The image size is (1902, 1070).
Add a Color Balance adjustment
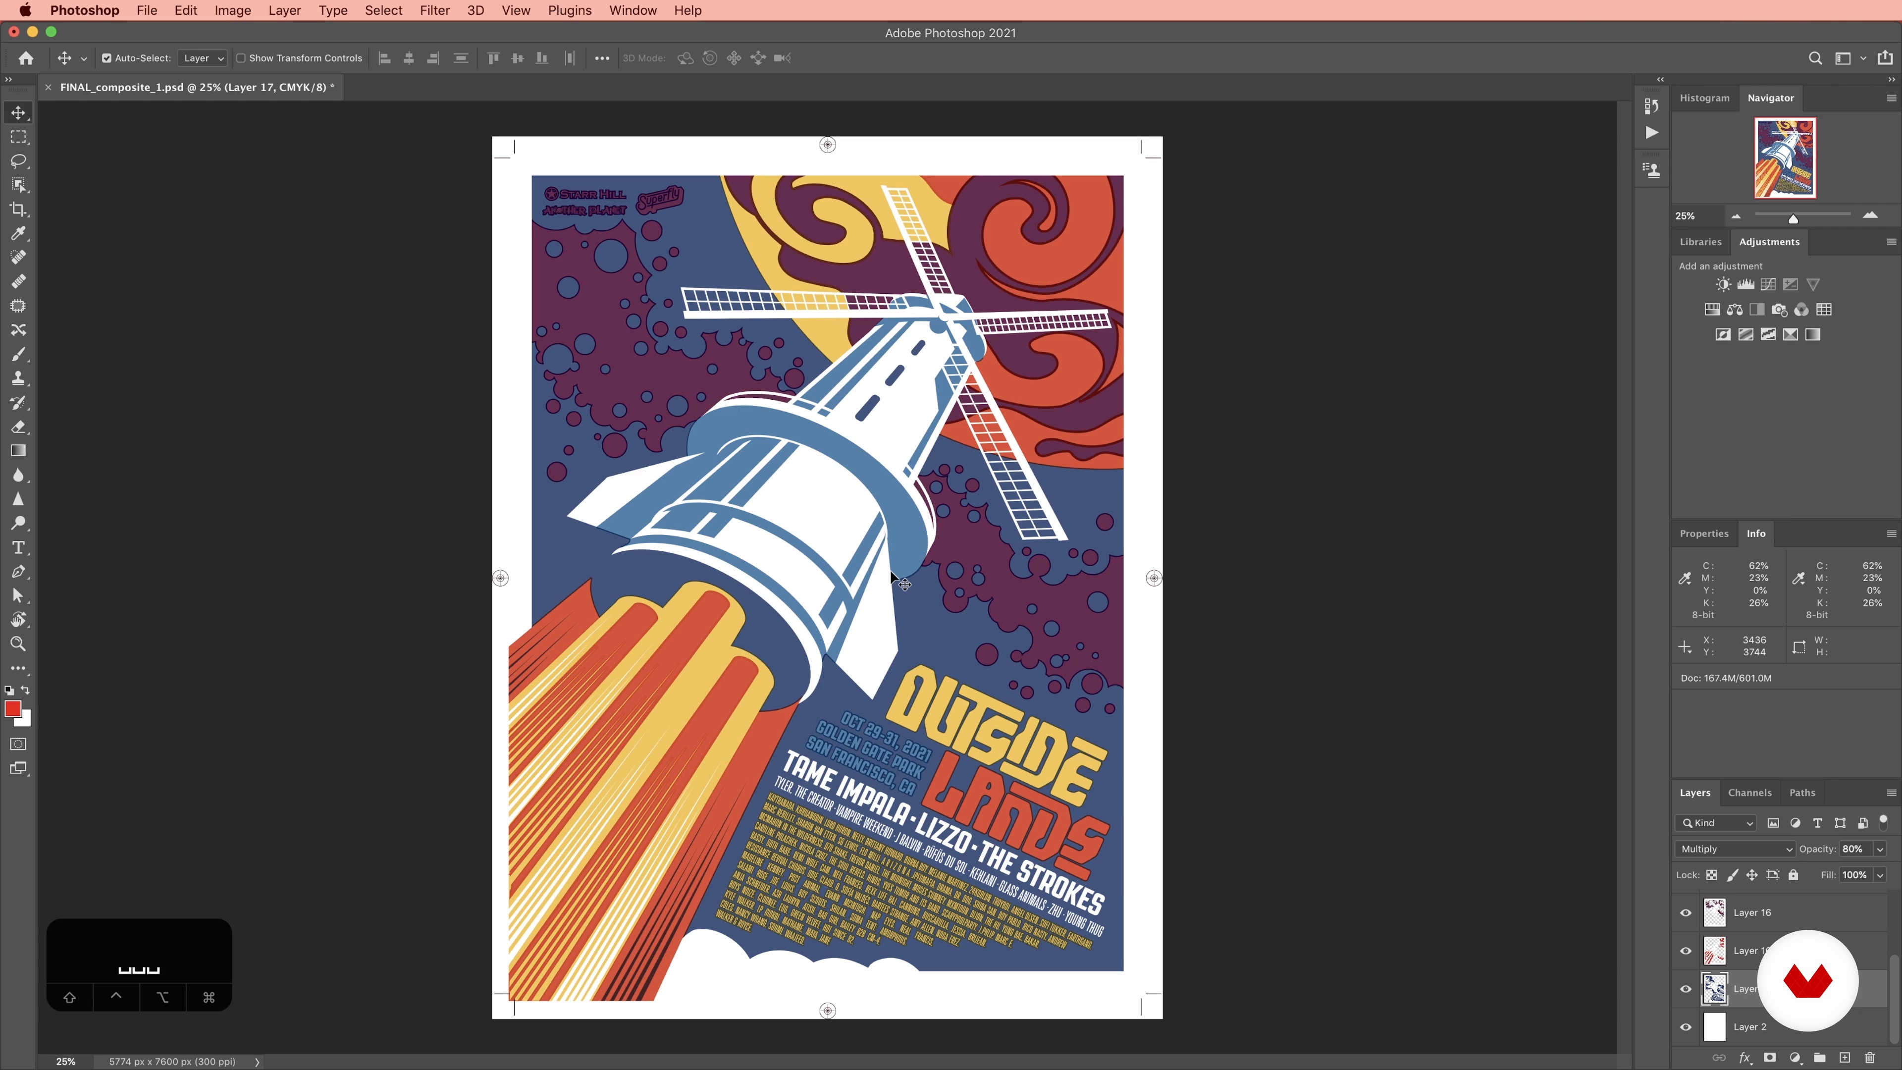tap(1735, 310)
